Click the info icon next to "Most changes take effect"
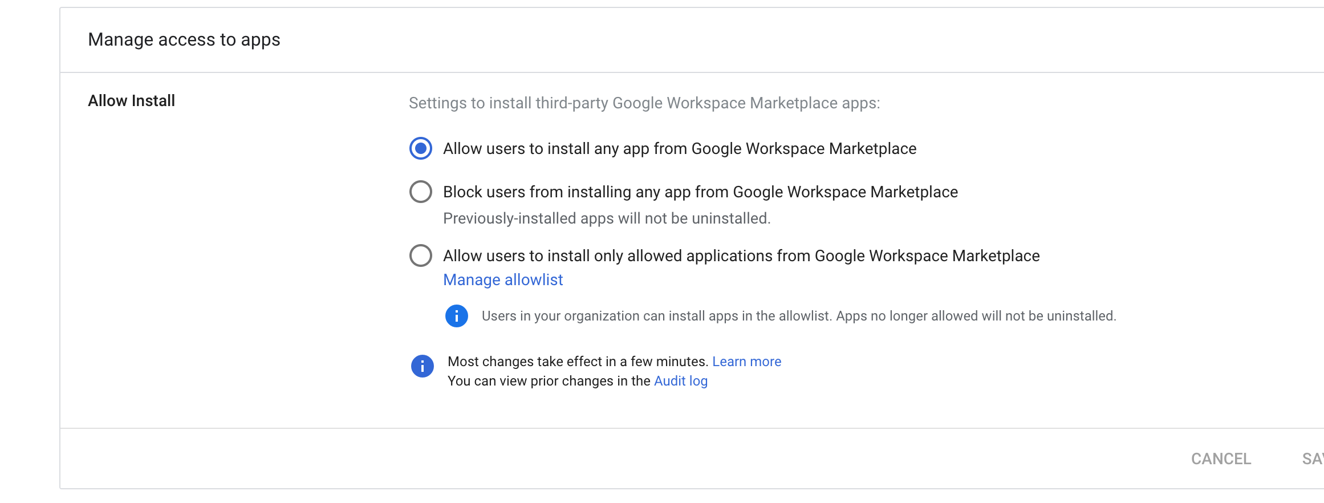1324x503 pixels. coord(422,367)
